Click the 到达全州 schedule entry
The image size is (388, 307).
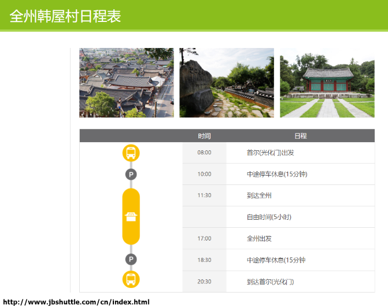click(259, 195)
